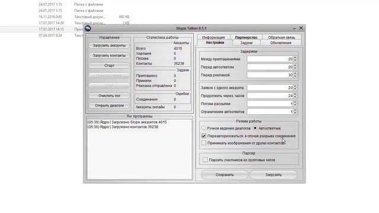Close the Skype Talker window
Viewport: 379px width, 213px height.
[x=301, y=28]
